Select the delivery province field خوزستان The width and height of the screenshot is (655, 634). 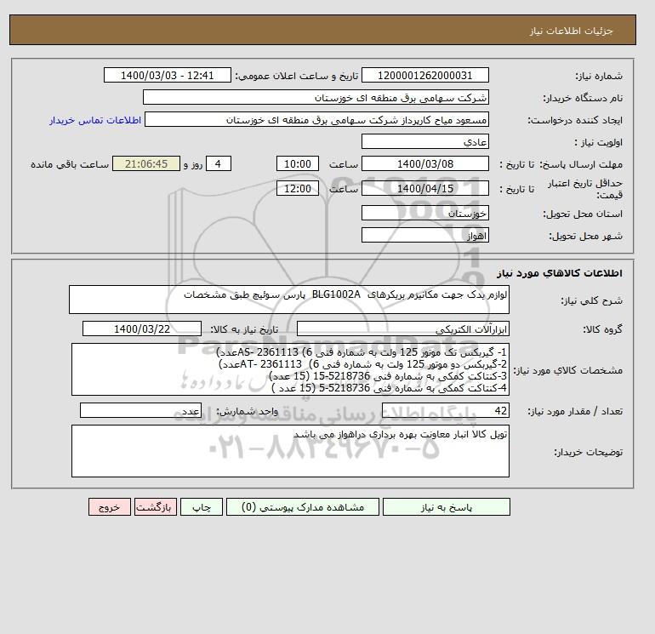coord(424,213)
